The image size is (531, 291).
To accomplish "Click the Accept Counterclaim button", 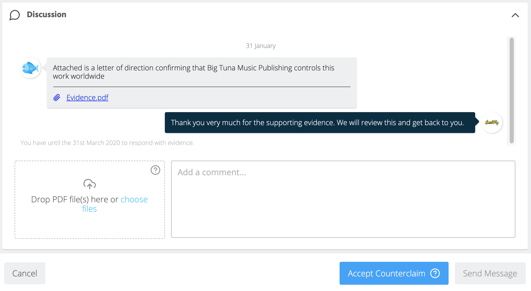I will point(387,273).
